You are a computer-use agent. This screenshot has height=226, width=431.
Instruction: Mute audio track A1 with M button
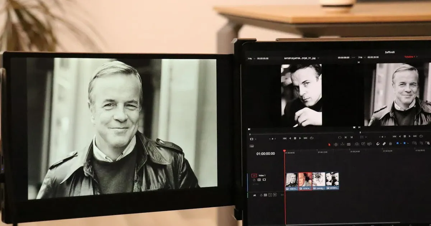274,195
